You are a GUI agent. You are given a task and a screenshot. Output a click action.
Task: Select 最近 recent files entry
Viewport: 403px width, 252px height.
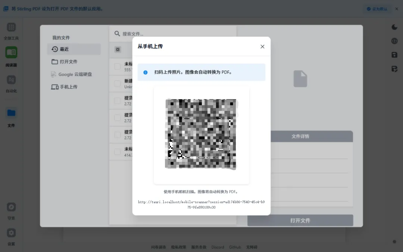(x=74, y=49)
